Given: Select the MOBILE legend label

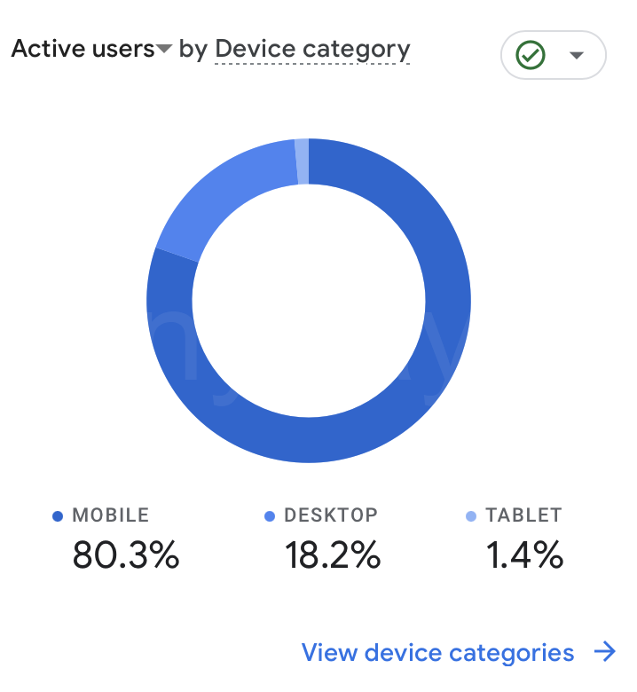Looking at the screenshot, I should coord(110,515).
